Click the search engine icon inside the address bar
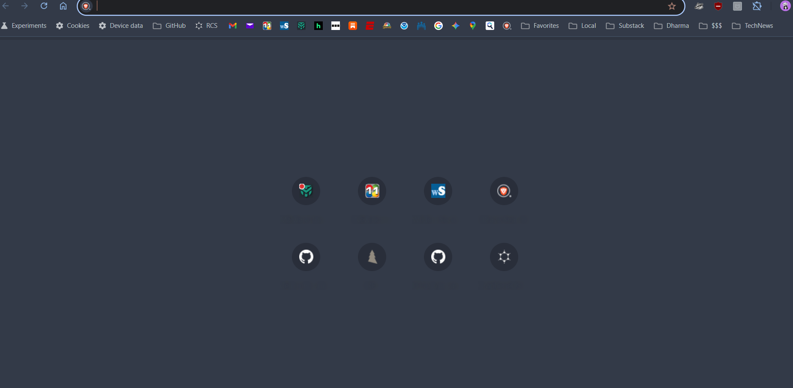The width and height of the screenshot is (793, 388). coord(86,6)
